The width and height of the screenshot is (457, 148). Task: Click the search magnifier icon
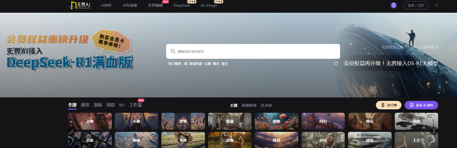pos(173,51)
